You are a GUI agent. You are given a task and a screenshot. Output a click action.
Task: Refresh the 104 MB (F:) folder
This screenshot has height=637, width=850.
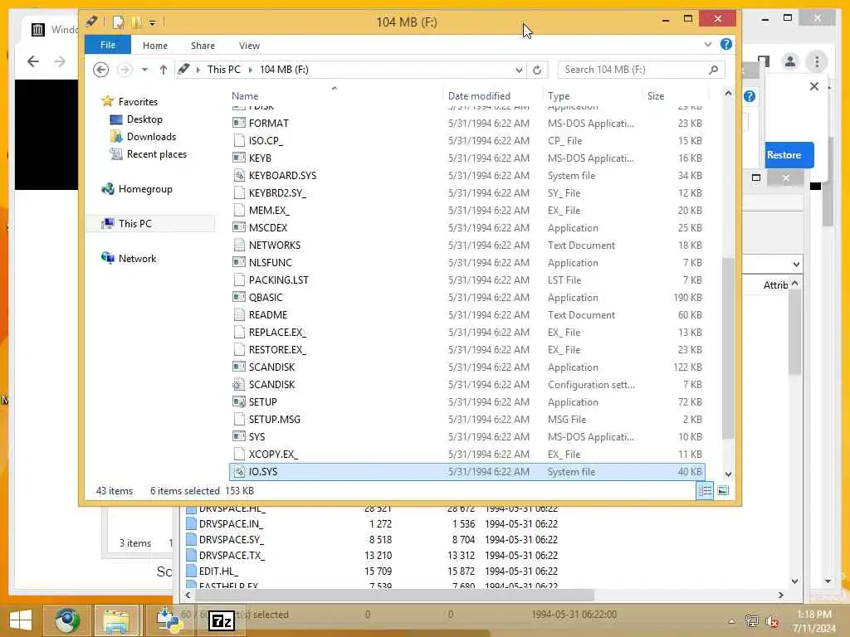tap(537, 70)
